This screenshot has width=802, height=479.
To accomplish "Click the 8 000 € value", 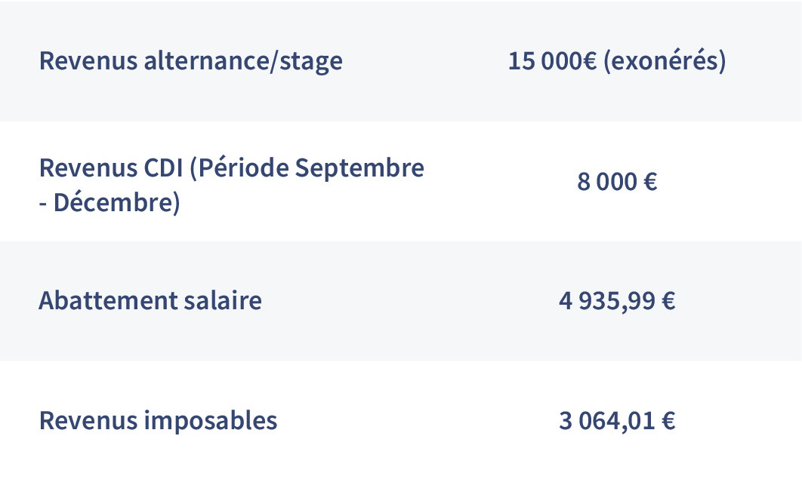I will tap(617, 182).
